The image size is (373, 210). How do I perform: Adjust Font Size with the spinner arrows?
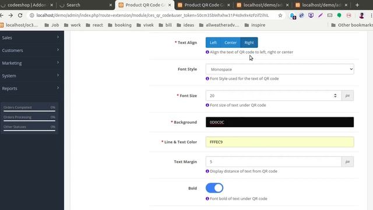click(335, 96)
